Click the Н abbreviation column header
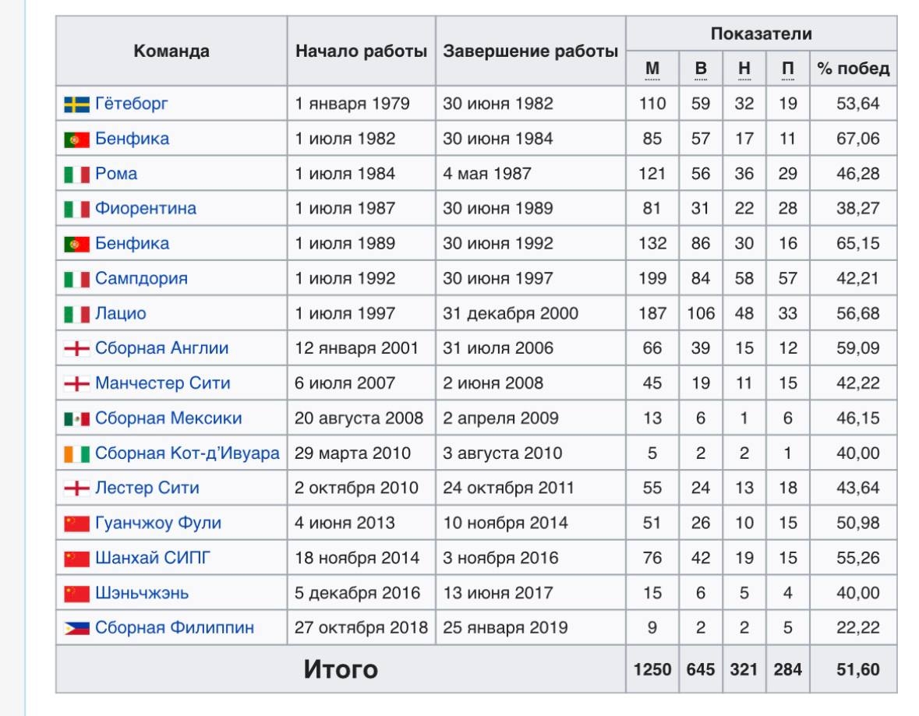Image resolution: width=919 pixels, height=716 pixels. pos(744,69)
